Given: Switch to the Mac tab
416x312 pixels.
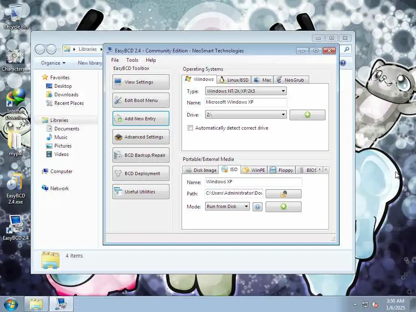Looking at the screenshot, I should [x=262, y=80].
